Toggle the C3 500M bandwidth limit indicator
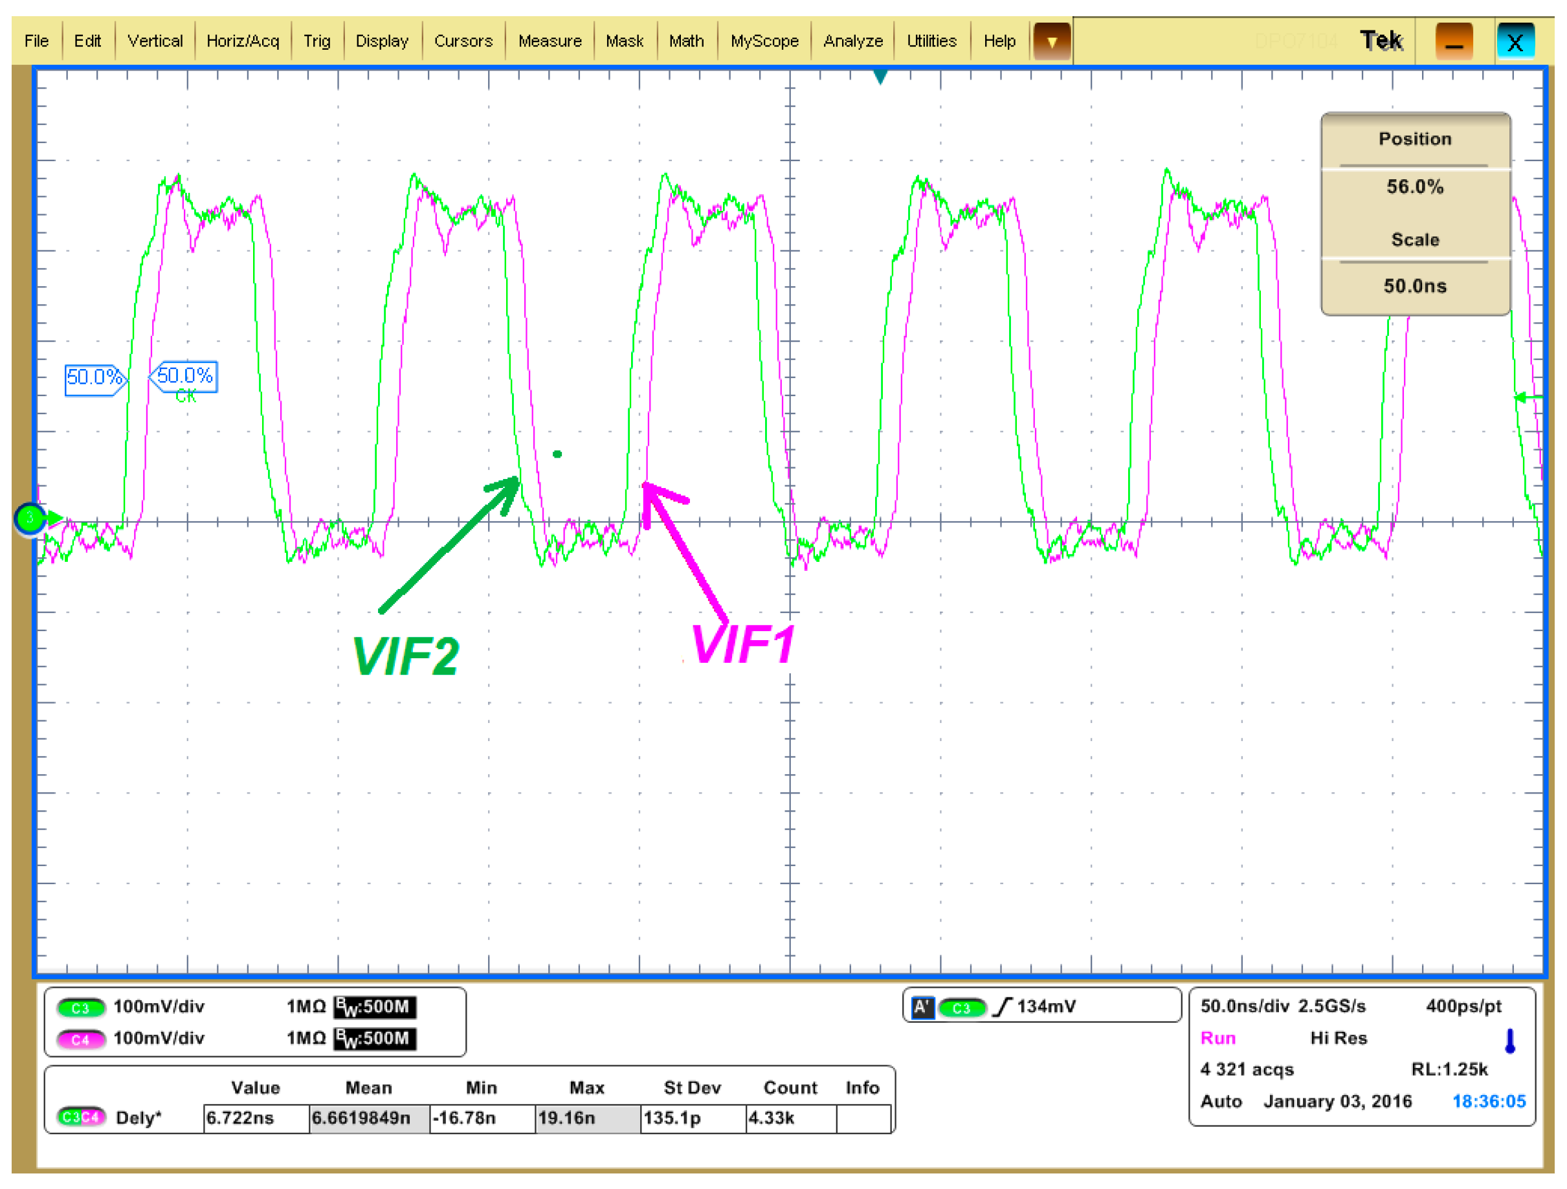The width and height of the screenshot is (1567, 1189). click(x=375, y=1007)
